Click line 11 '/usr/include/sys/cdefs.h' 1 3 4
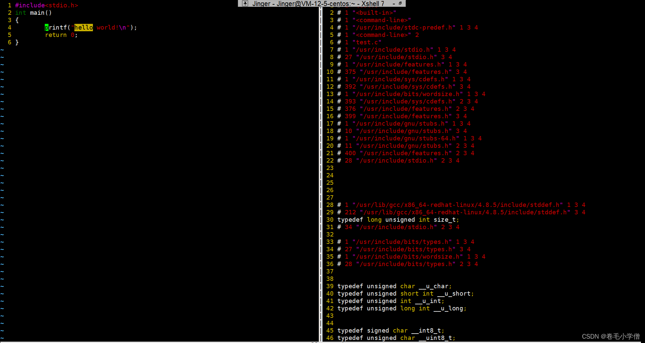The height and width of the screenshot is (343, 645). tap(404, 79)
